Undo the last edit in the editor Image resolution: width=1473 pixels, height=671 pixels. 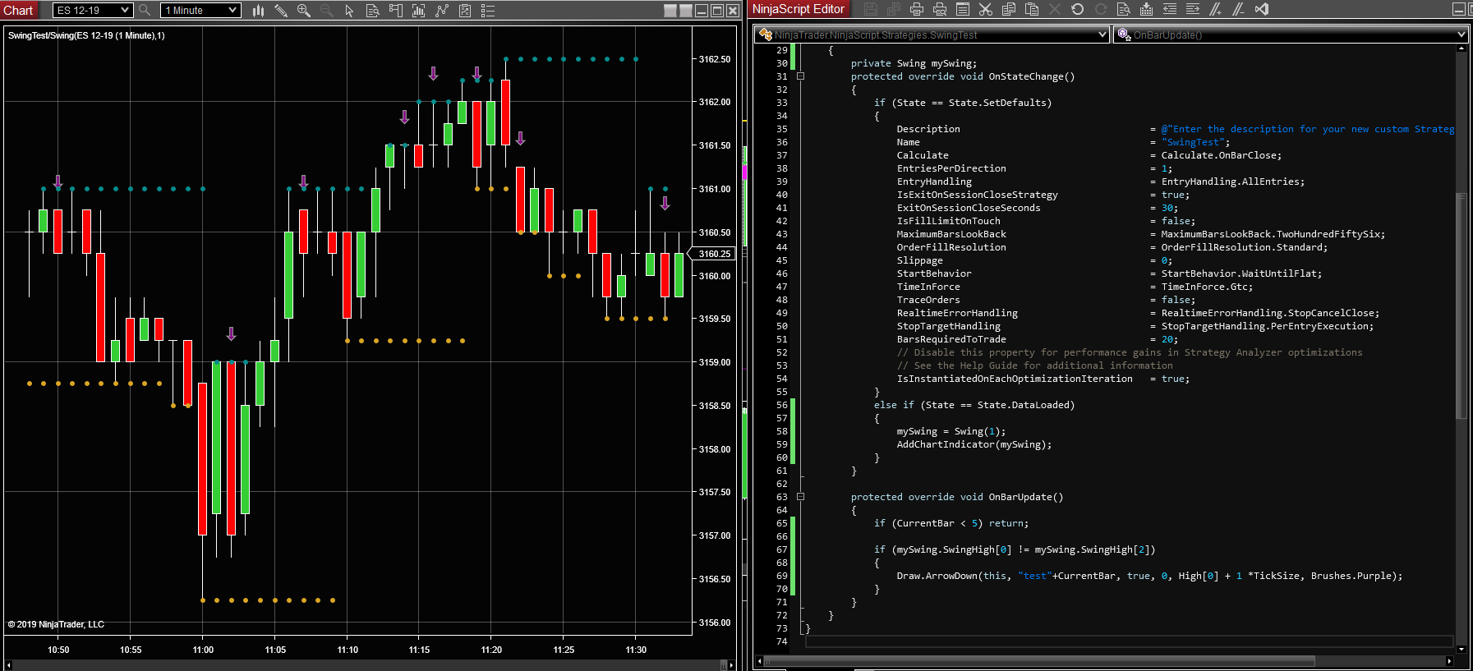(1078, 9)
